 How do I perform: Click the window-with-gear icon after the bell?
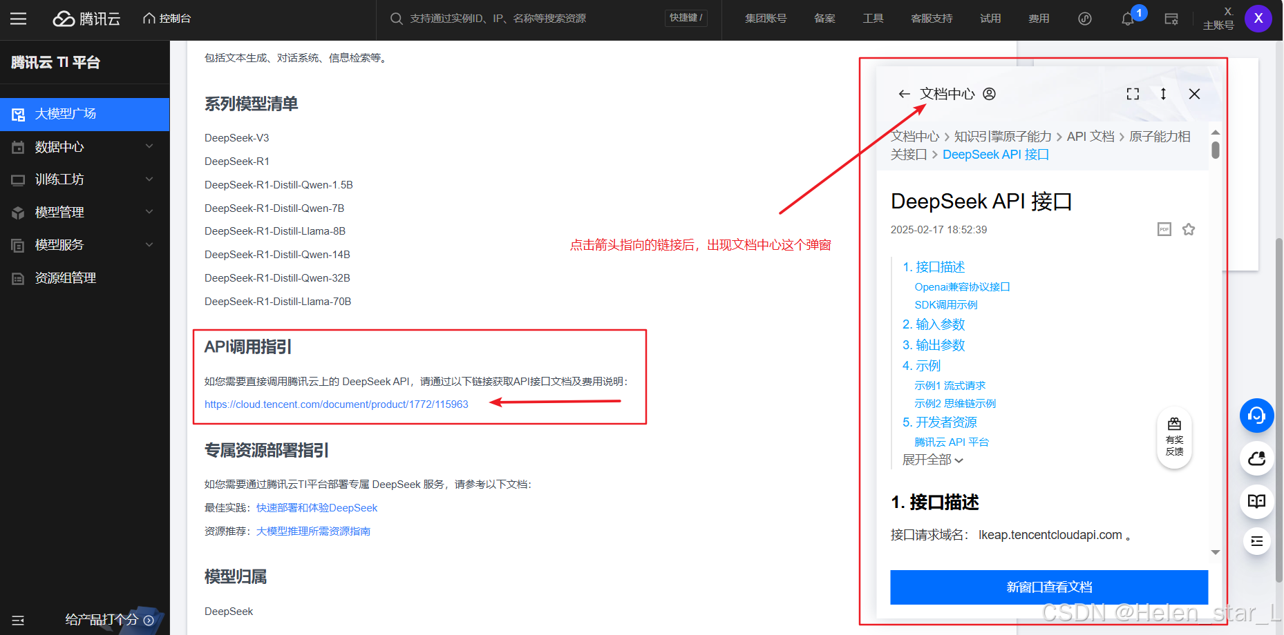point(1171,19)
